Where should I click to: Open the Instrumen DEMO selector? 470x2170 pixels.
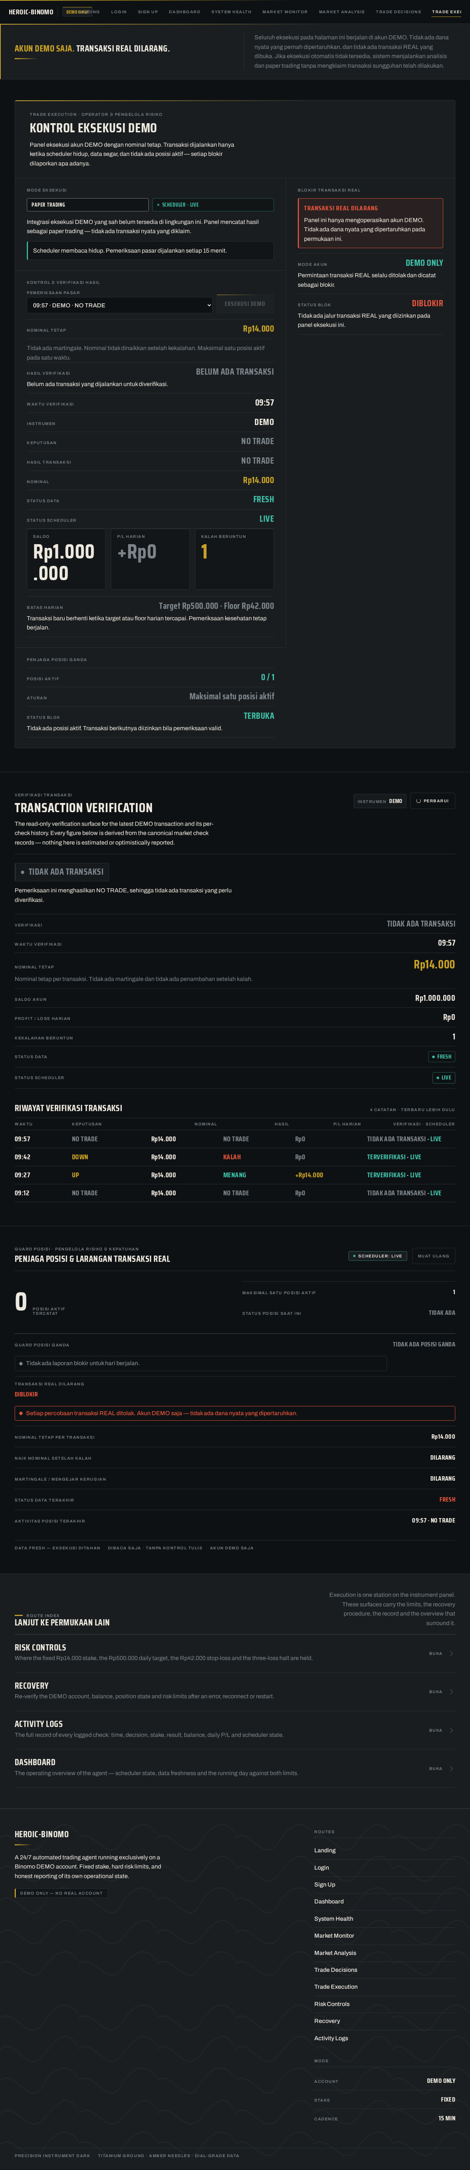pos(380,801)
